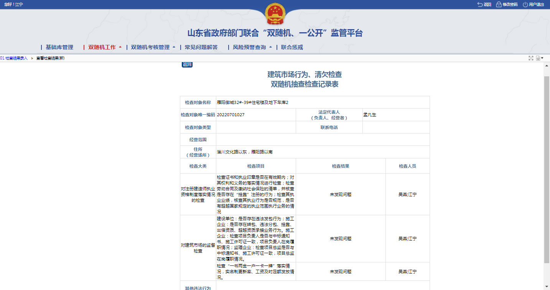Viewport: 550px width, 290px height.
Task: Select 吴燕;江宁 inspector in 违法发包 row
Action: [407, 239]
